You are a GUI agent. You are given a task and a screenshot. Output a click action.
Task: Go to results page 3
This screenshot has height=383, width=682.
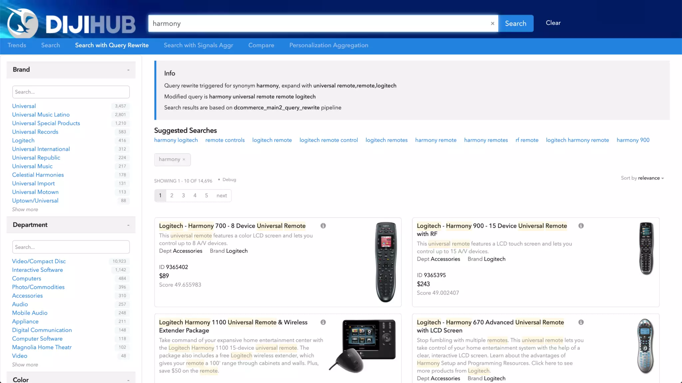(x=183, y=195)
